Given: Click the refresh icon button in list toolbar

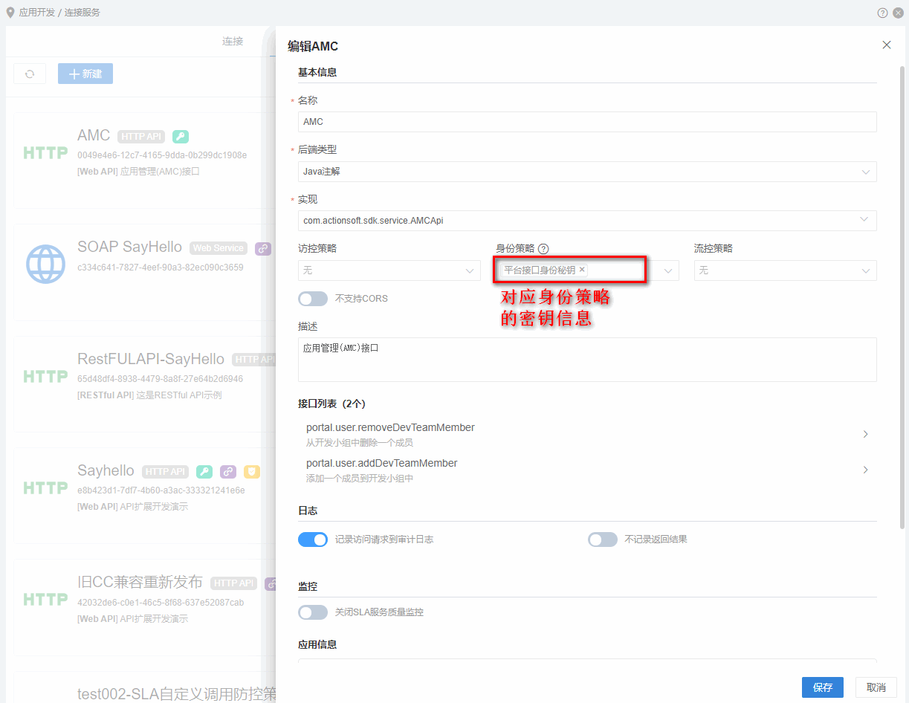Looking at the screenshot, I should (30, 74).
